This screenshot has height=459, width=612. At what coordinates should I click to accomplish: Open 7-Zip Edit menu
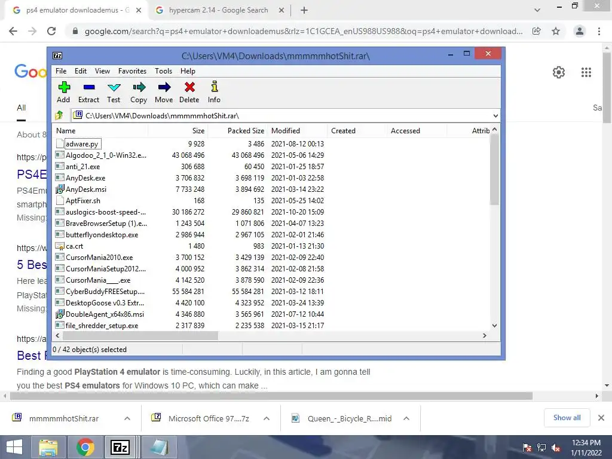pos(81,71)
